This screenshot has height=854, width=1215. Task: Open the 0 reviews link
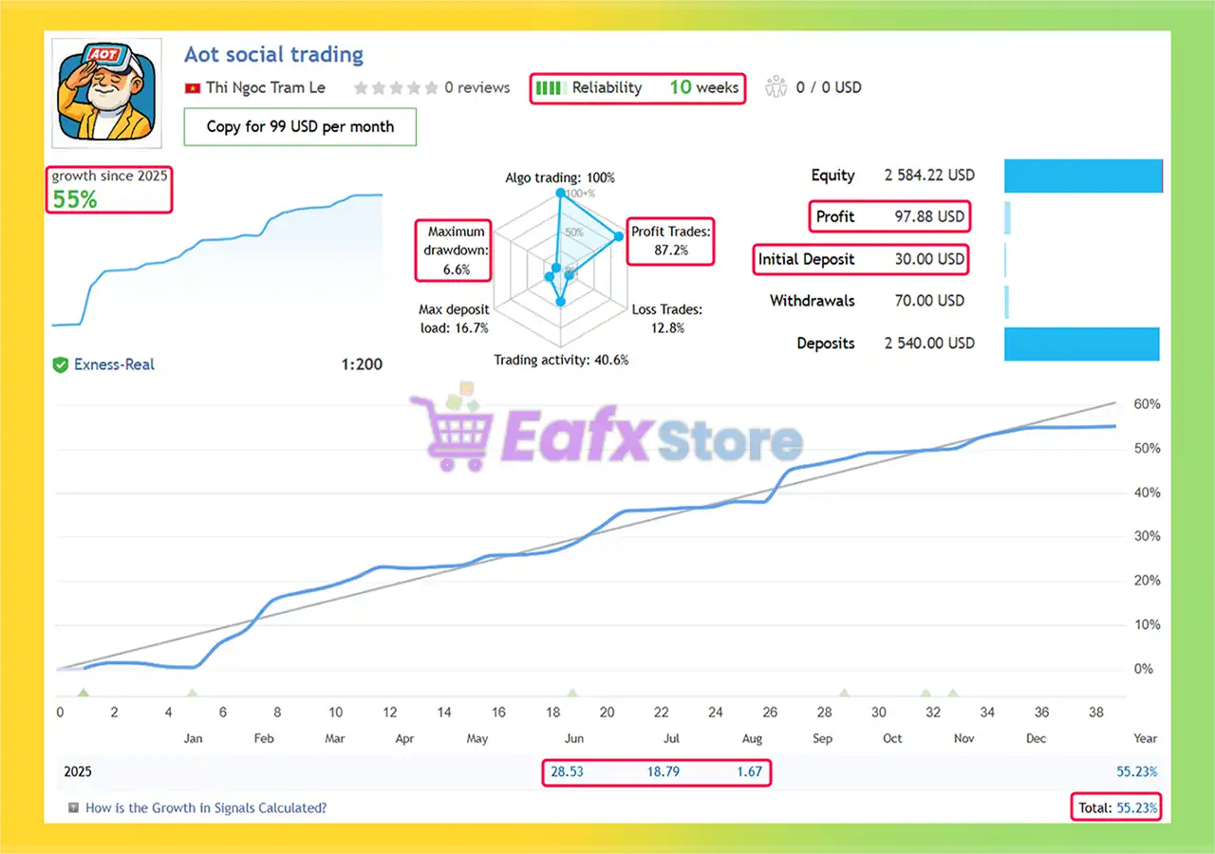[x=477, y=87]
